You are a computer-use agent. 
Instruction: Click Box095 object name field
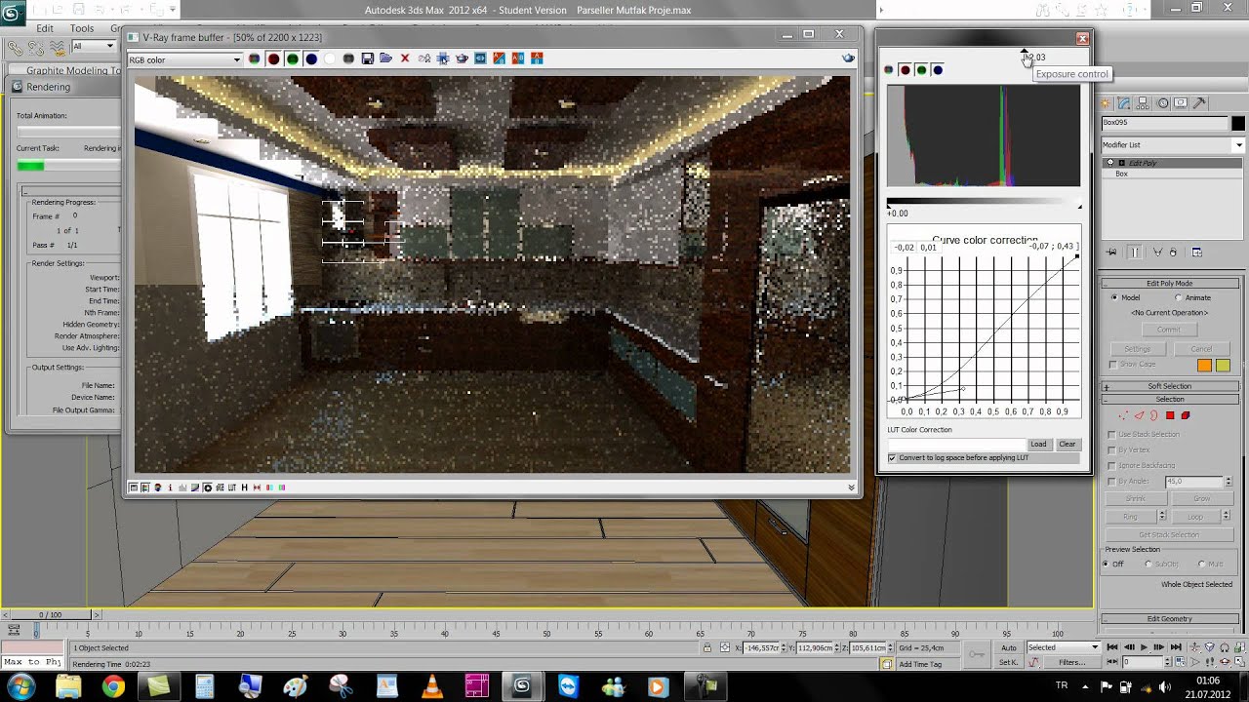click(1164, 123)
